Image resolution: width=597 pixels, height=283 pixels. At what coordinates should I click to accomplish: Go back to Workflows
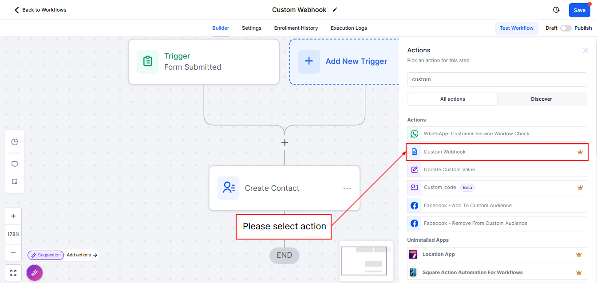tap(40, 10)
